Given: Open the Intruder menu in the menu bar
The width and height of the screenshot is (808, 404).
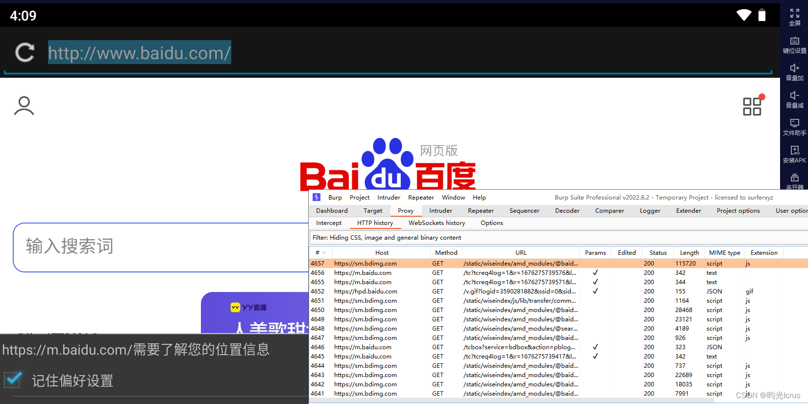Looking at the screenshot, I should pos(389,198).
